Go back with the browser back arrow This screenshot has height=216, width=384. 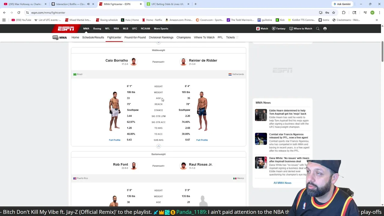point(4,13)
